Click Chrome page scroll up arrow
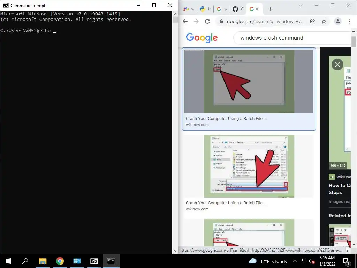357x268 pixels. pyautogui.click(x=354, y=31)
